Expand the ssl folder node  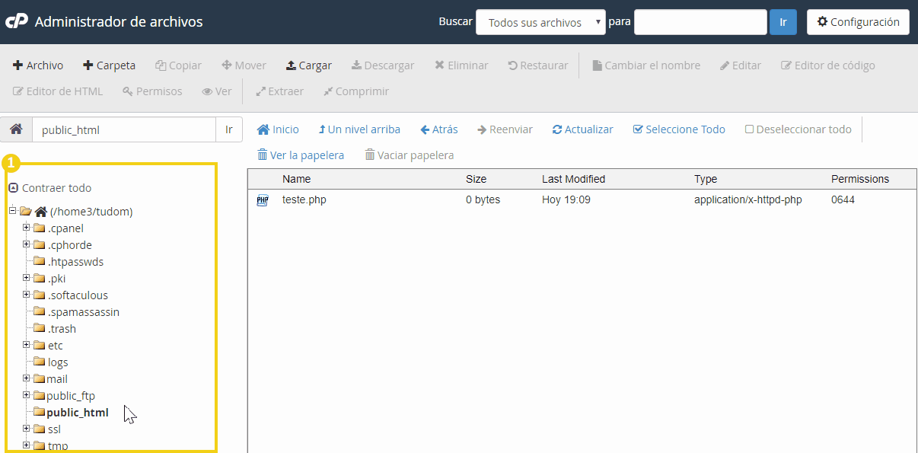tap(27, 429)
